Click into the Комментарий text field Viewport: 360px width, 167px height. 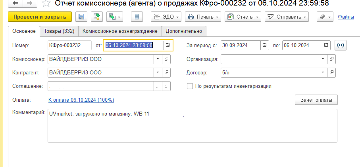point(193,125)
